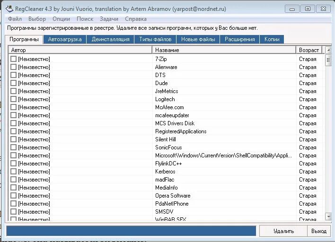Viewport: 335px width, 242px height.
Task: Check the box for madFlac
Action: tap(13, 180)
